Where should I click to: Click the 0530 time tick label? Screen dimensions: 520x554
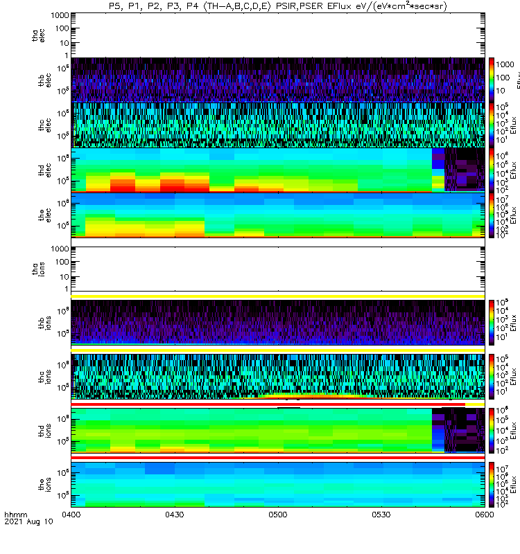(381, 515)
